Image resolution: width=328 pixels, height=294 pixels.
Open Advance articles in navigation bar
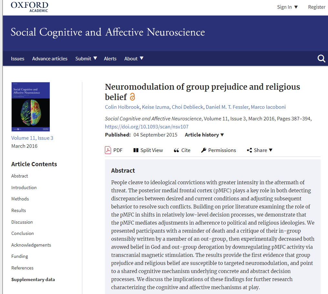[50, 59]
